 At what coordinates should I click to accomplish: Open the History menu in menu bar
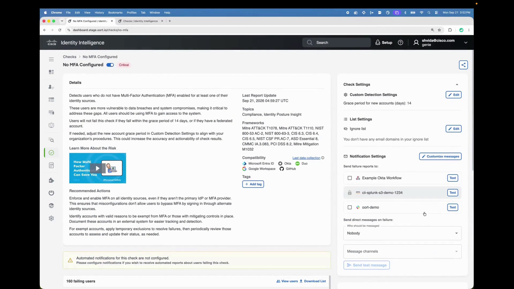tap(99, 13)
